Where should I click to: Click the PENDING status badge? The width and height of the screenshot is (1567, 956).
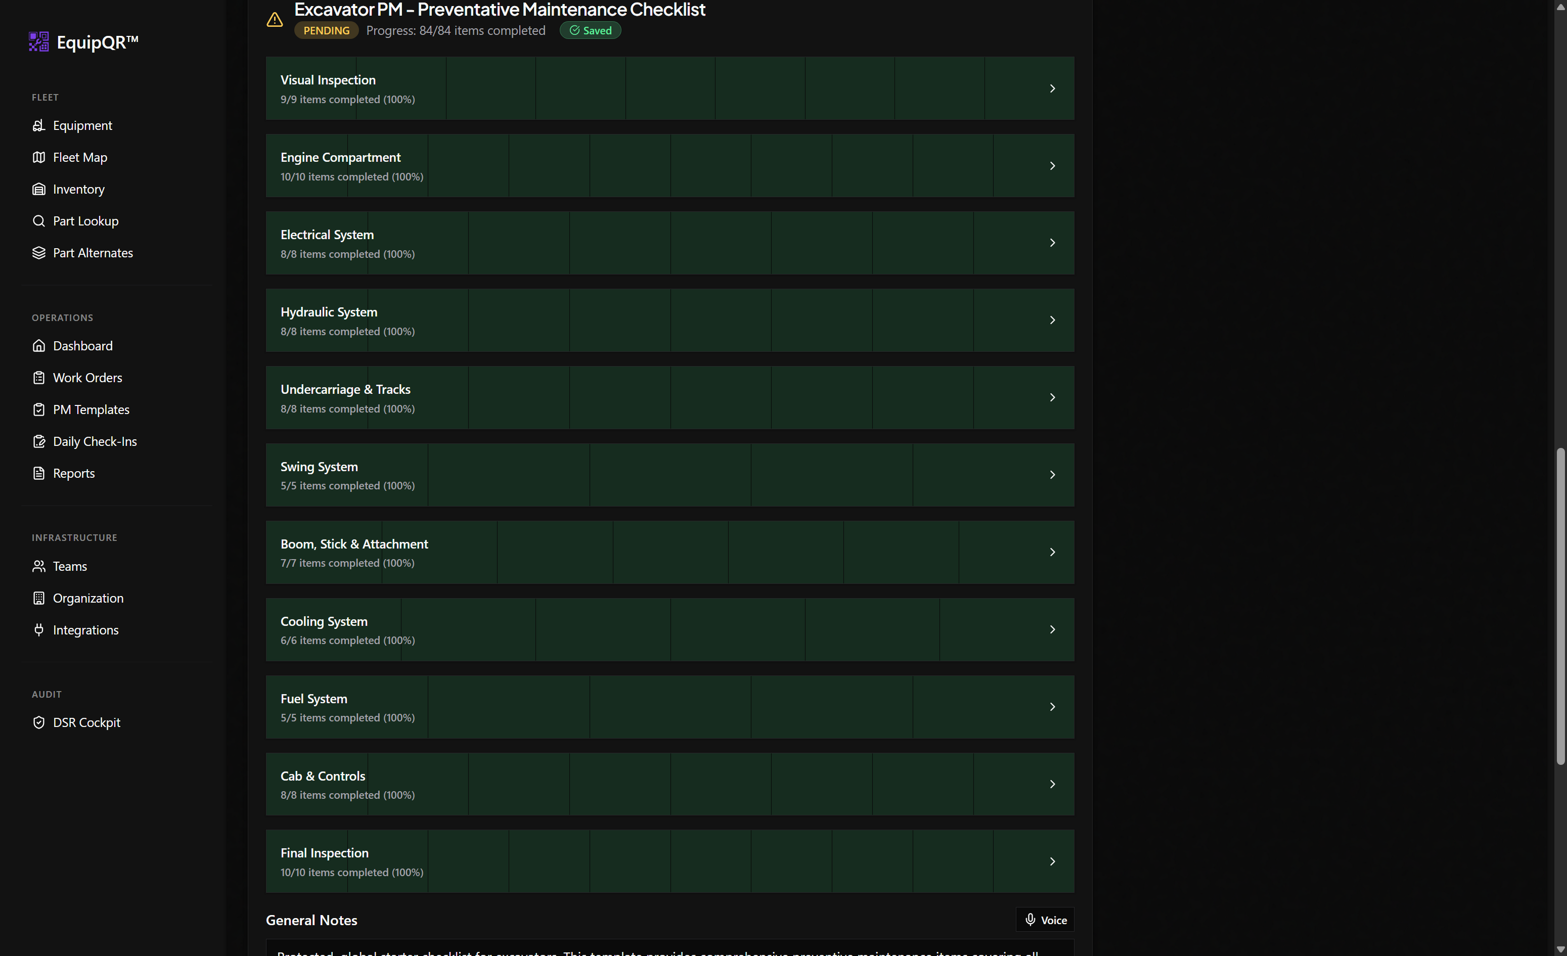[x=326, y=30]
